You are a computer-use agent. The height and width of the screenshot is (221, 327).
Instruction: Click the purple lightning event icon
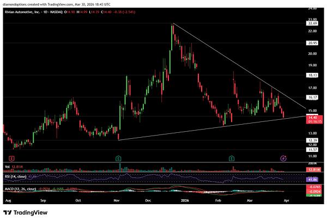click(283, 158)
